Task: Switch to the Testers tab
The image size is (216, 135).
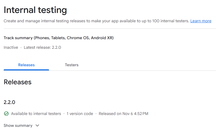Action: pos(72,65)
